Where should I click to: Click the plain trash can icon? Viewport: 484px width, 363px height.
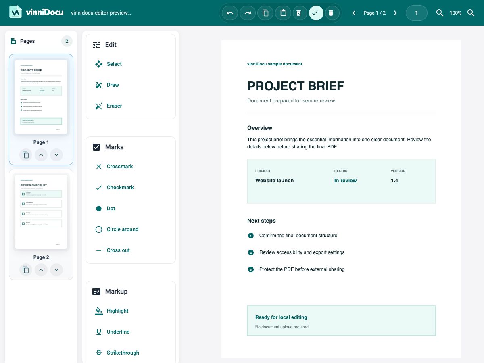tap(331, 13)
